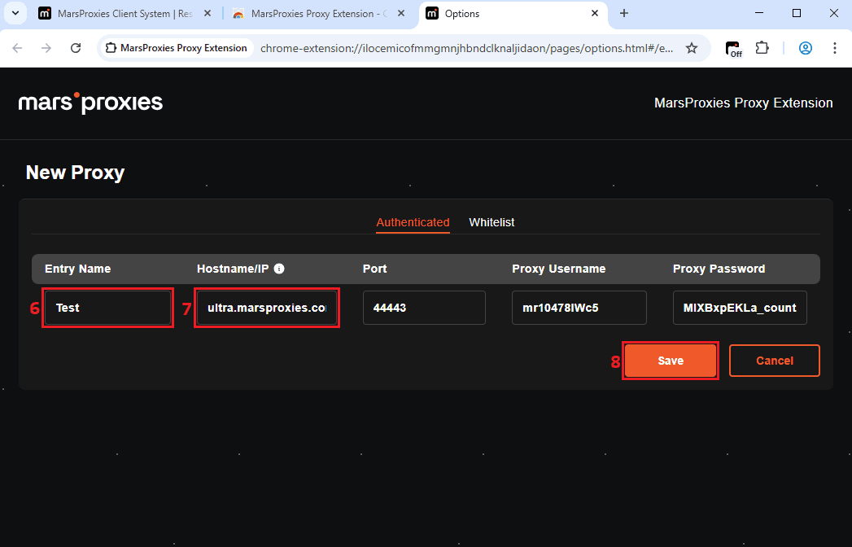
Task: Click the MarsProxies extension icon in toolbar
Action: (x=734, y=48)
